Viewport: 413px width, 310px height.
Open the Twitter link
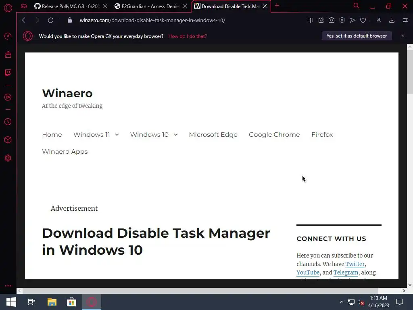click(355, 264)
